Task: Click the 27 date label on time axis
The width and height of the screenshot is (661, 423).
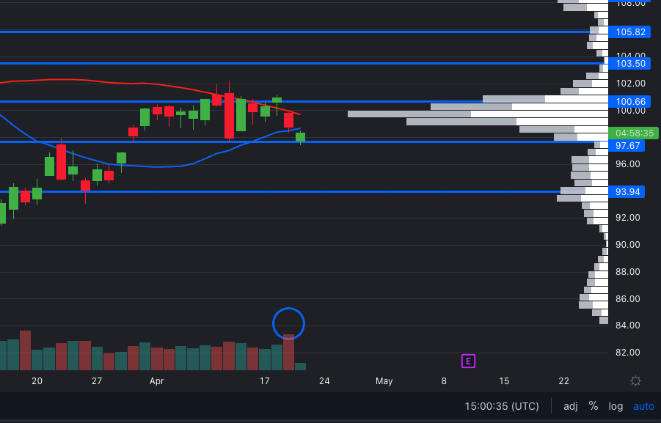Action: pyautogui.click(x=97, y=381)
